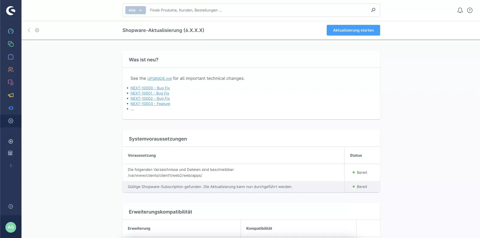Open the three-dot more menu in sidebar
480x238 pixels.
[x=11, y=166]
